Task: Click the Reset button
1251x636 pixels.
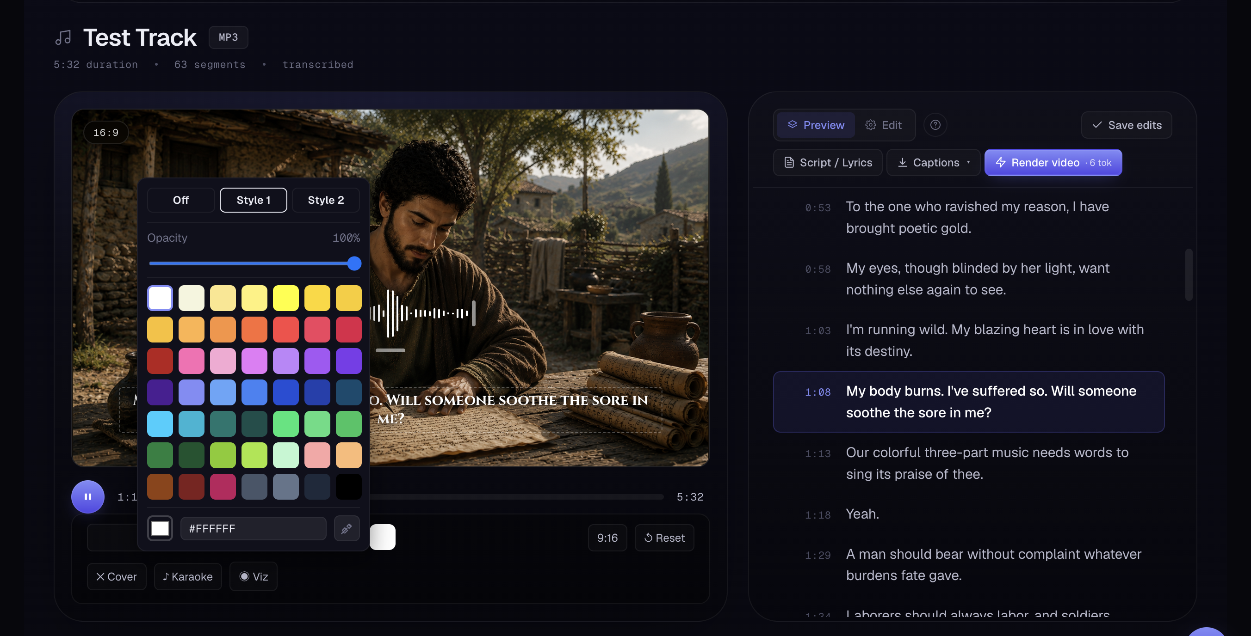Action: [664, 538]
